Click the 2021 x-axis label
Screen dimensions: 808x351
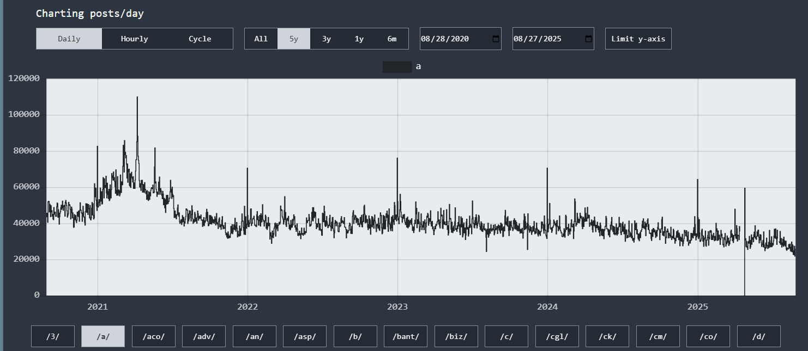click(98, 307)
